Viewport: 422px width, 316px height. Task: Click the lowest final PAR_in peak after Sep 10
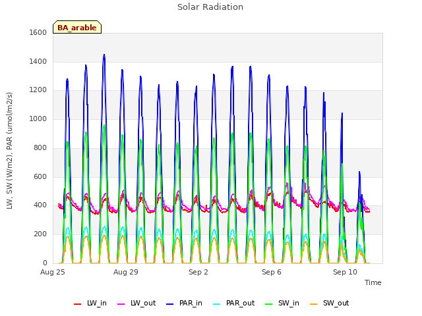tap(359, 172)
